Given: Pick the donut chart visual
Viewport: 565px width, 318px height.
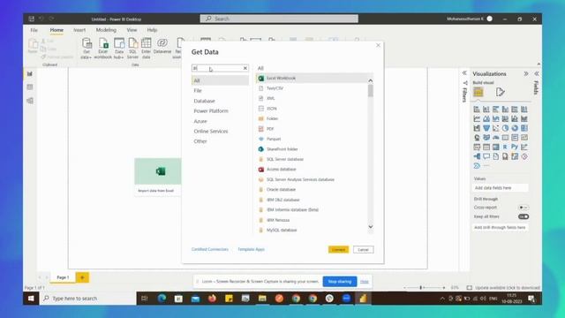Looking at the screenshot, I should pyautogui.click(x=515, y=128).
